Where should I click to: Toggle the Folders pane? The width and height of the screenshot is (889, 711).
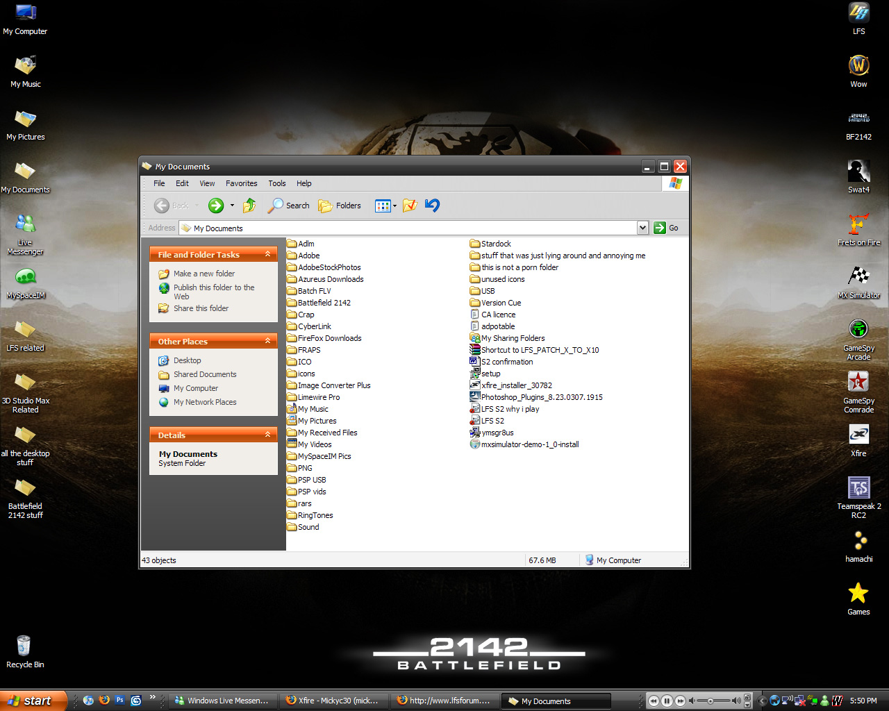coord(340,206)
